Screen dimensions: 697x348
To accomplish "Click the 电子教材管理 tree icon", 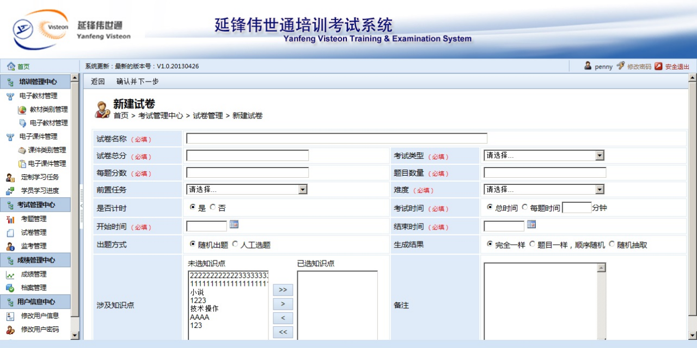I will (x=10, y=96).
